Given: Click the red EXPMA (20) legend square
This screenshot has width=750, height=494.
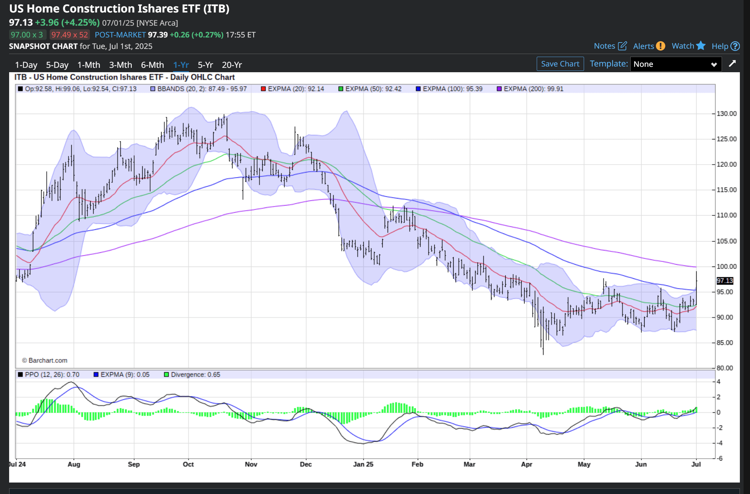Looking at the screenshot, I should point(263,89).
